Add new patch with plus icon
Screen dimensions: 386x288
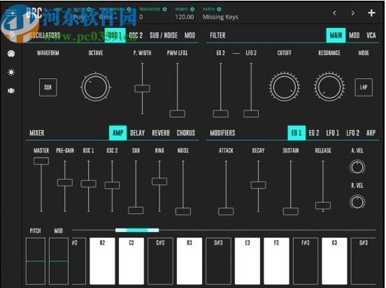pyautogui.click(x=371, y=13)
